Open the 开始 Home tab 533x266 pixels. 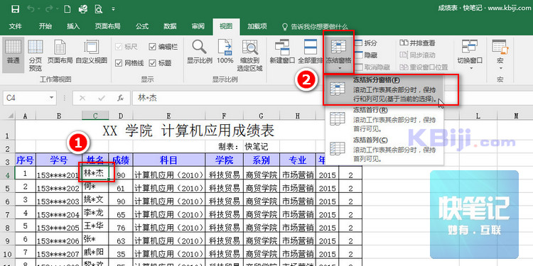[45, 26]
